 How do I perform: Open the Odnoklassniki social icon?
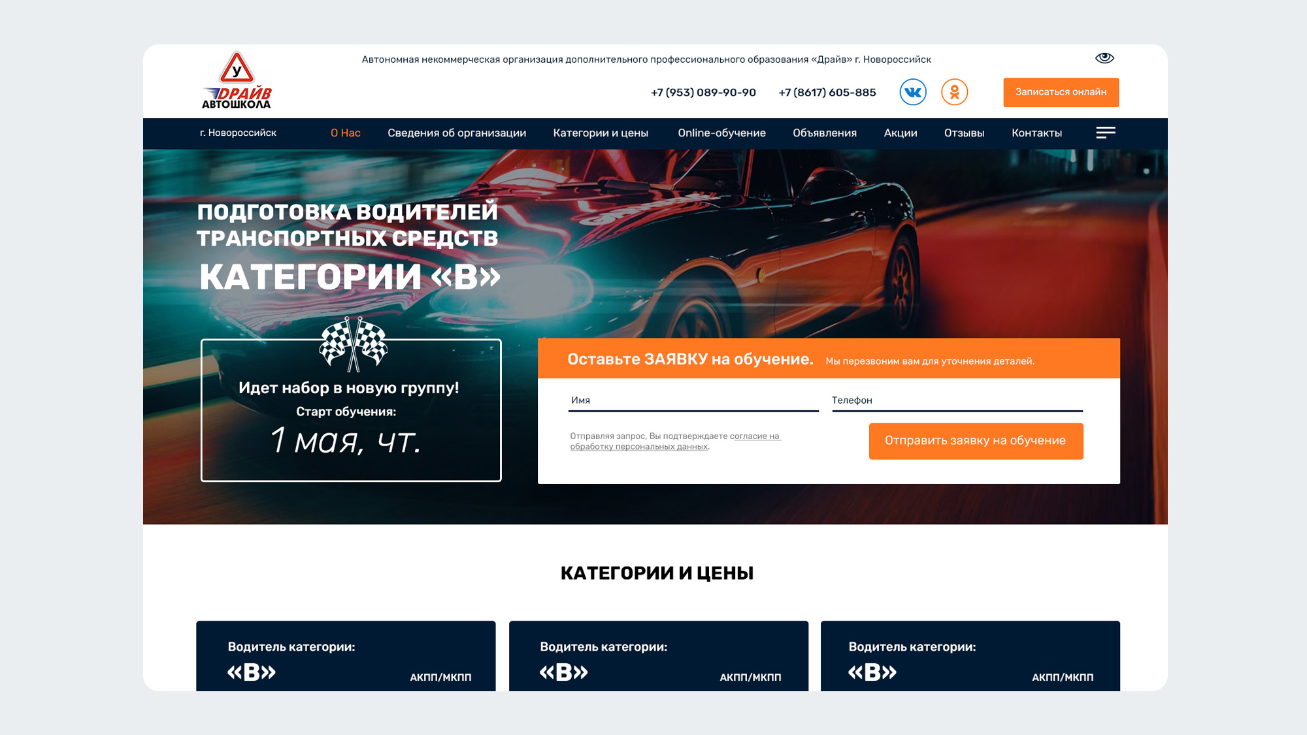(954, 92)
